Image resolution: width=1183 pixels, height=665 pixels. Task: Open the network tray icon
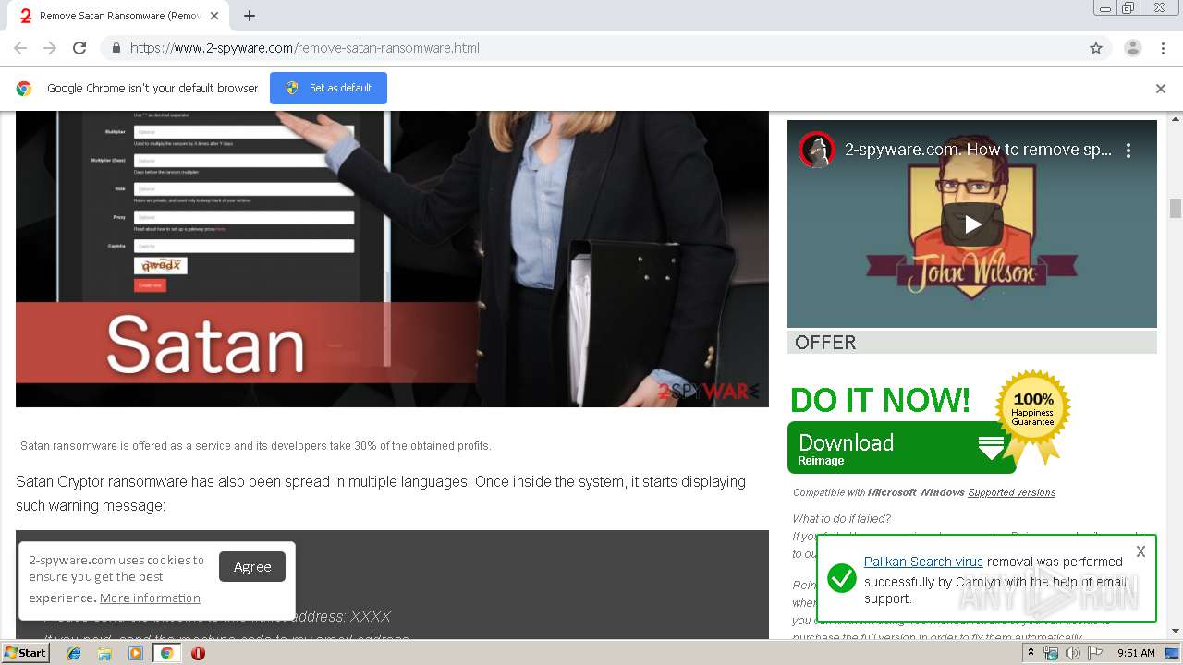(1051, 653)
